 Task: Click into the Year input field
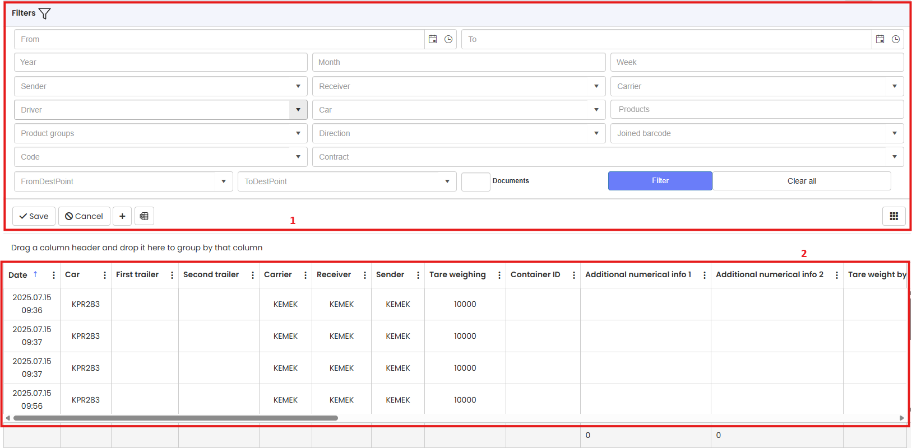click(x=160, y=62)
